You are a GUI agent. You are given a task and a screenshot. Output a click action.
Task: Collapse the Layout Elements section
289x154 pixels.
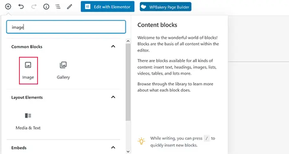click(x=113, y=97)
